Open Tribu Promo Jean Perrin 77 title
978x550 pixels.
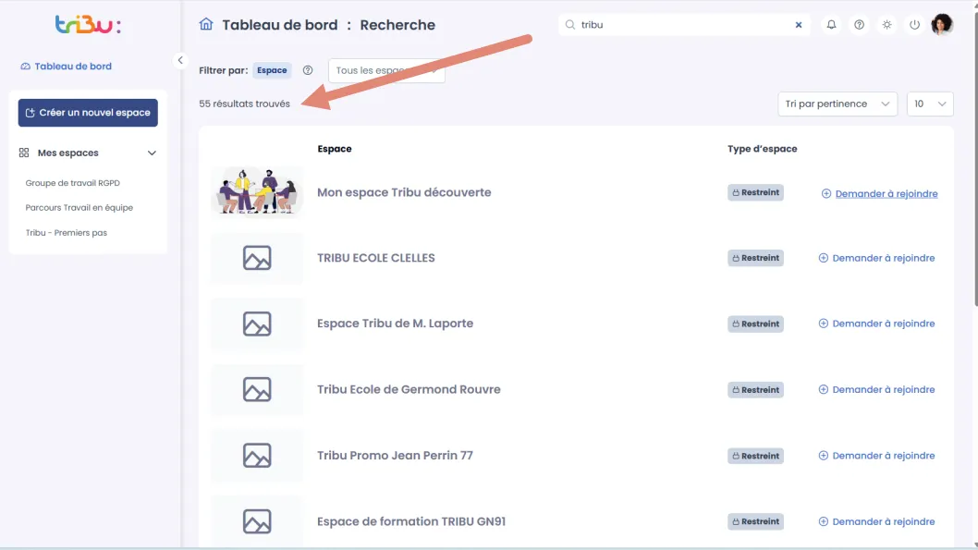tap(395, 456)
